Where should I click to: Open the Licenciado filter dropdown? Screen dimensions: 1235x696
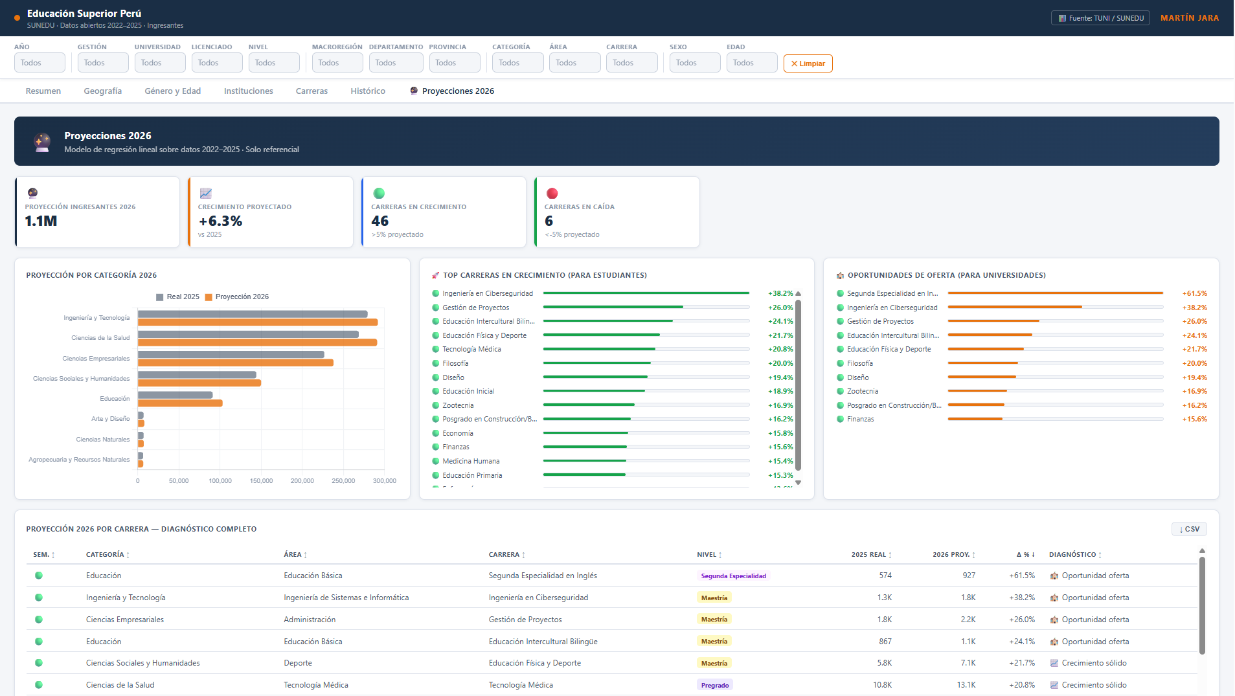tap(217, 63)
